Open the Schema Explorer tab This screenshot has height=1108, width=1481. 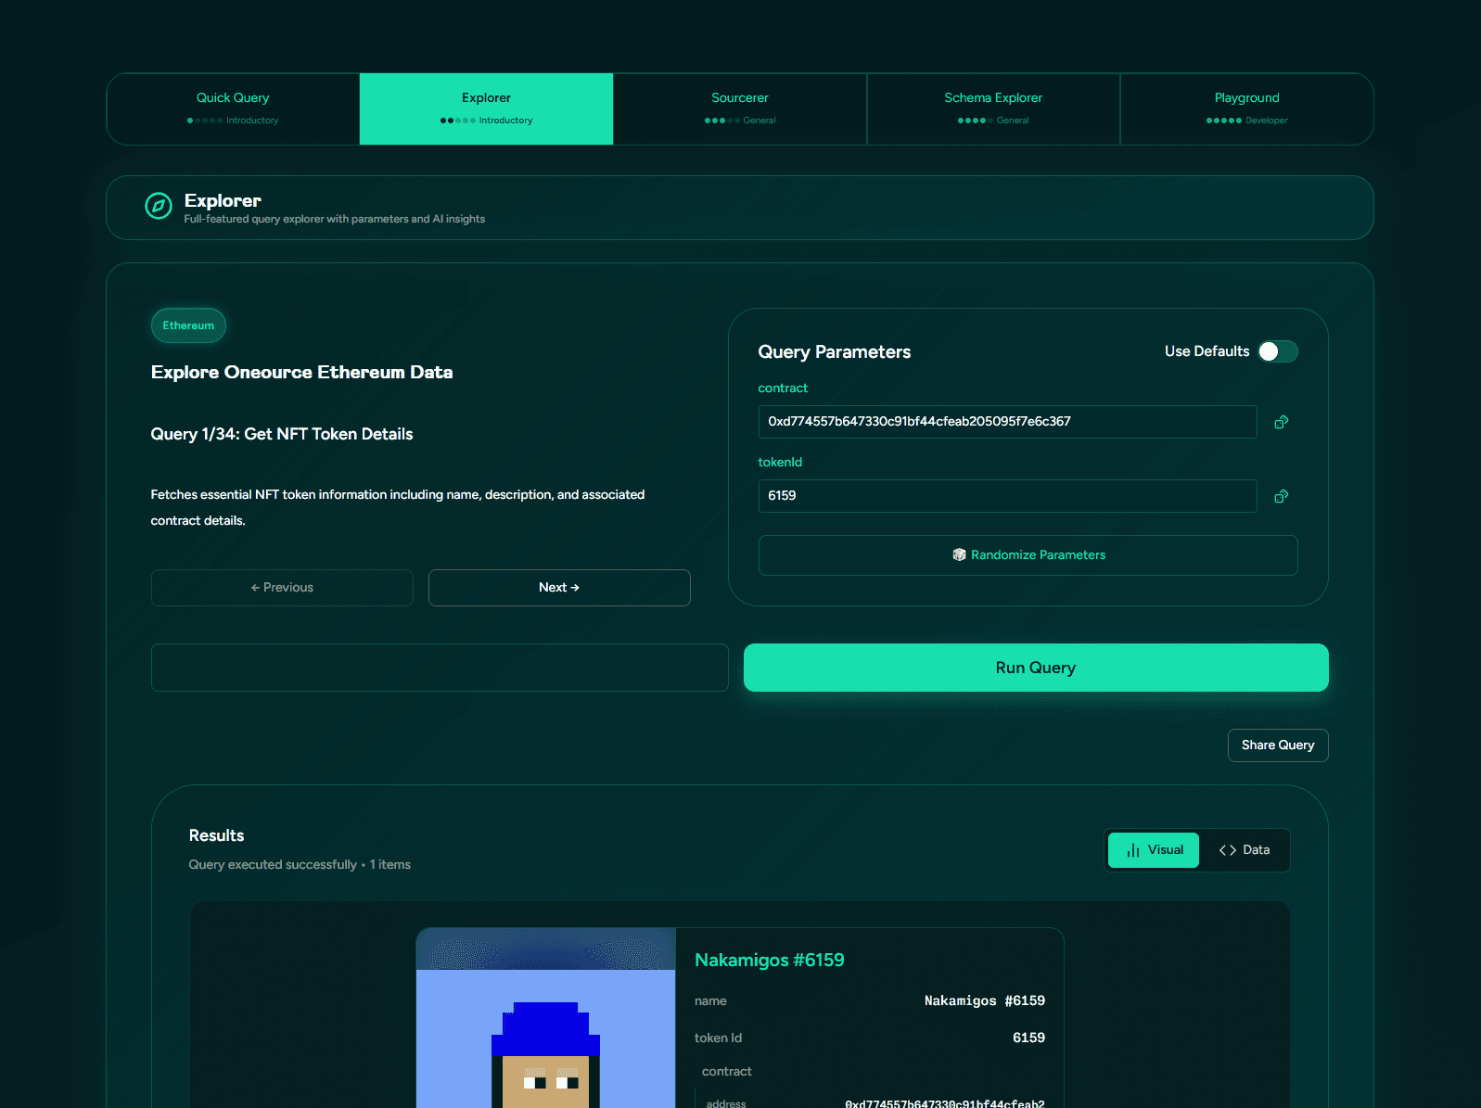pos(992,108)
